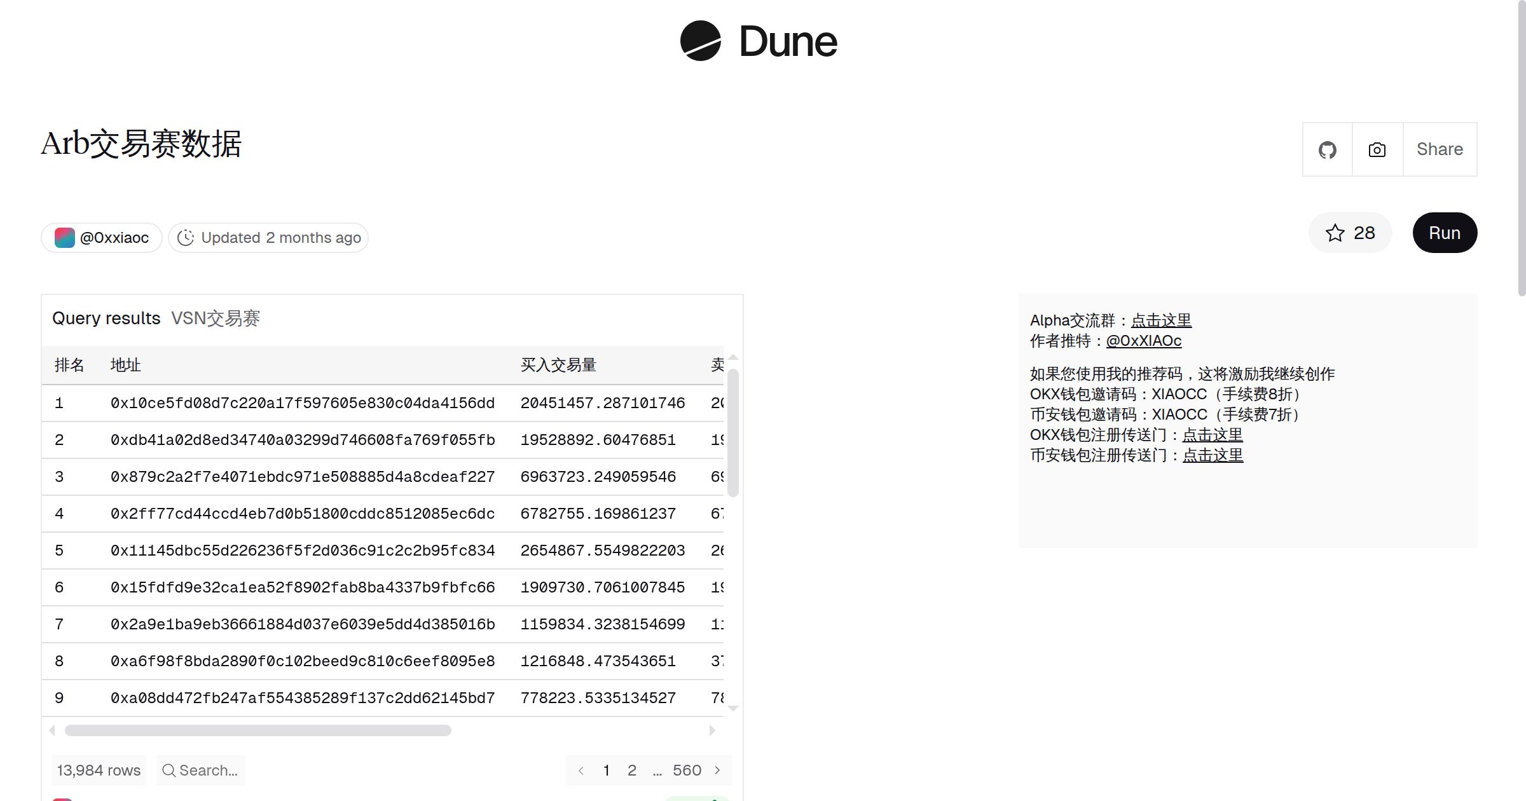Click the previous page left chevron
Image resolution: width=1526 pixels, height=801 pixels.
(581, 770)
